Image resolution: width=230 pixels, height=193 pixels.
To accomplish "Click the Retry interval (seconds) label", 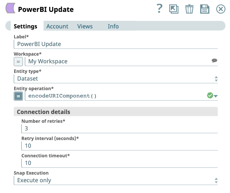I will [50, 139].
